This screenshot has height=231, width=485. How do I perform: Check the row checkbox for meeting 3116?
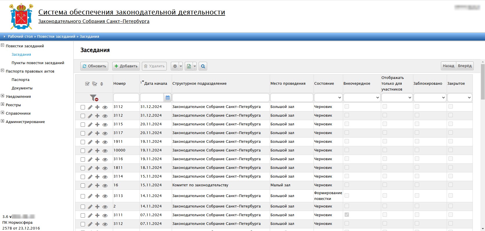click(83, 159)
